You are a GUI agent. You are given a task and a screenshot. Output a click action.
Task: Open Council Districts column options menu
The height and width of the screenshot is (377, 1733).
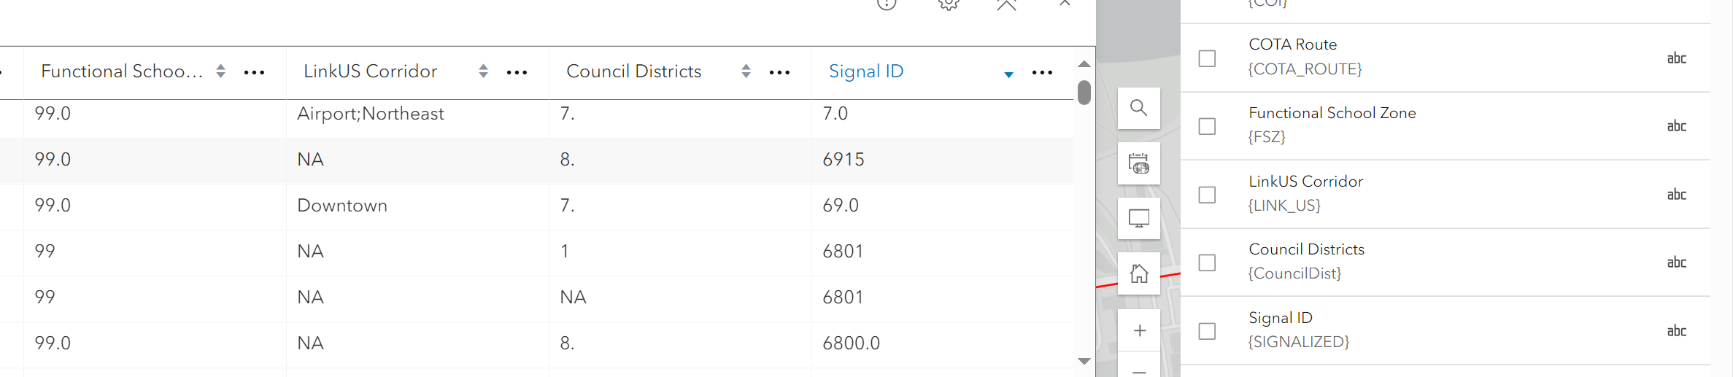[779, 72]
